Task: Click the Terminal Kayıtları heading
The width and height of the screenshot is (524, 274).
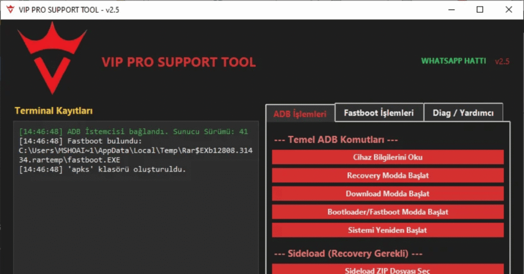Action: [x=53, y=111]
